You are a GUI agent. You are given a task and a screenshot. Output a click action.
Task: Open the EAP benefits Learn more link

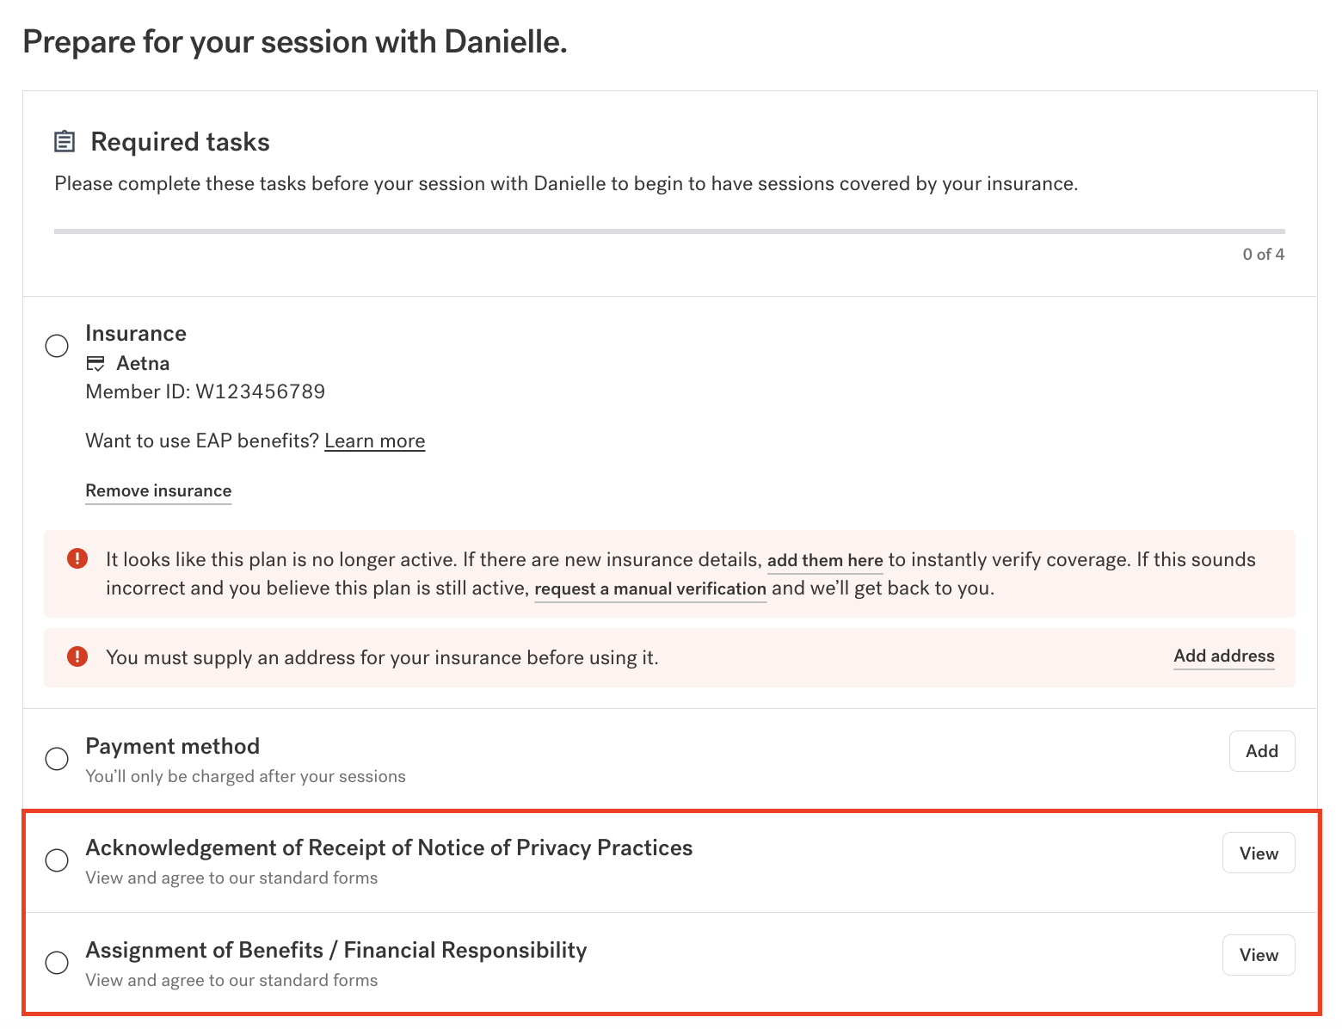pos(375,441)
